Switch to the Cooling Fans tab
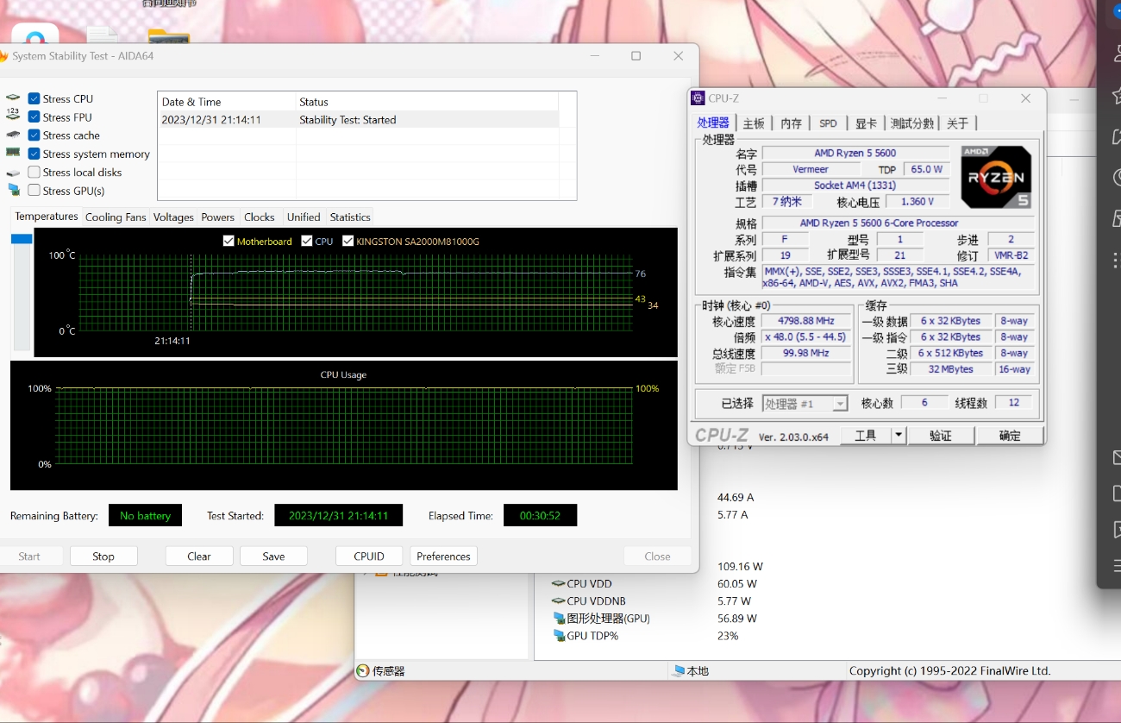Viewport: 1121px width, 723px height. 116,217
